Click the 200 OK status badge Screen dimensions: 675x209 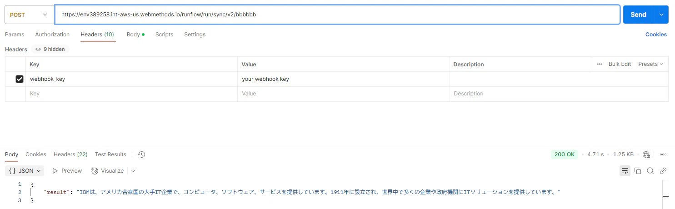coord(565,154)
